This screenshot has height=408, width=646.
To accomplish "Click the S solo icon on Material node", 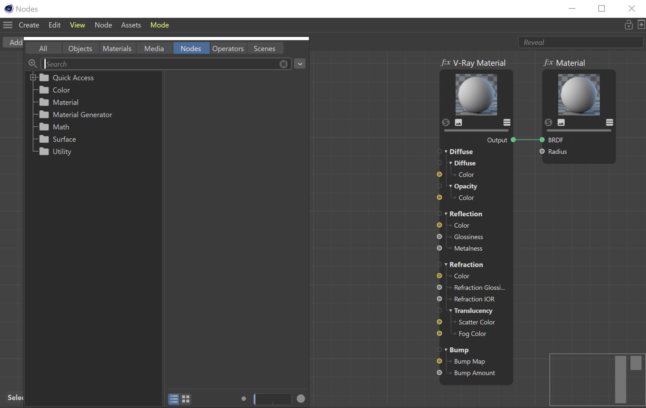I will 548,122.
